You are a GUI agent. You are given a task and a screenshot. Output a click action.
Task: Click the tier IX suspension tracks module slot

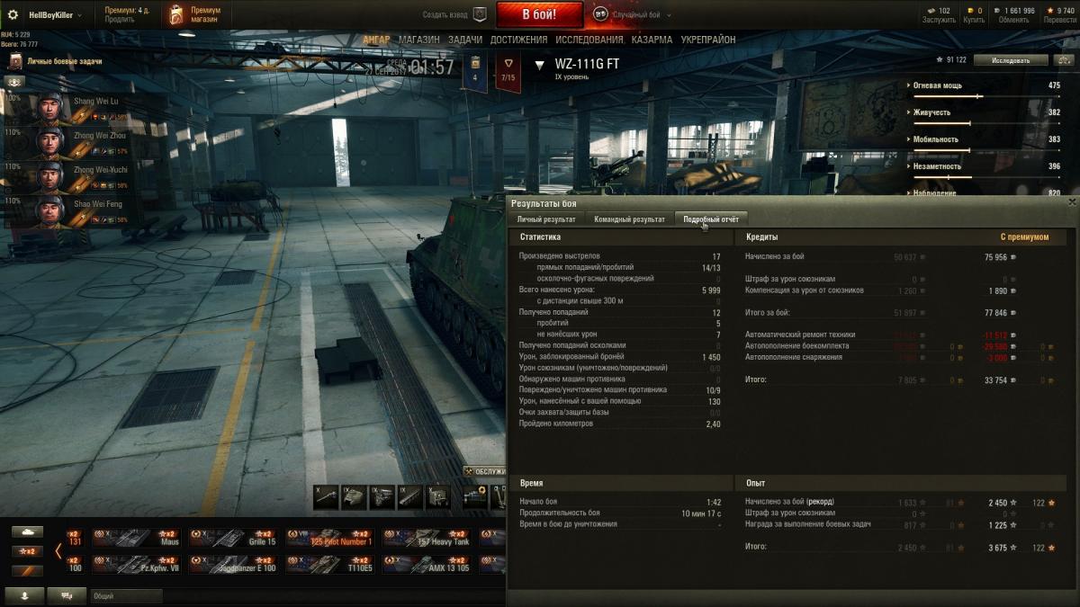point(409,496)
